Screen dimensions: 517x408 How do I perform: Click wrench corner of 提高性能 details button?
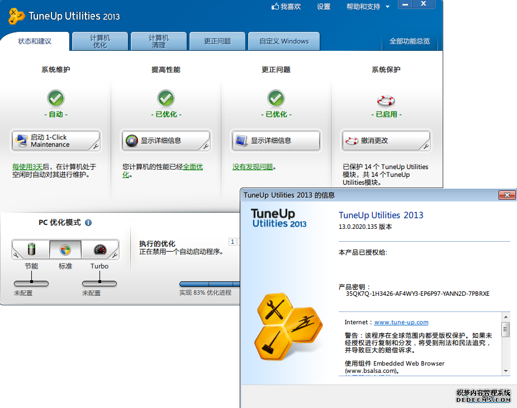[206, 147]
